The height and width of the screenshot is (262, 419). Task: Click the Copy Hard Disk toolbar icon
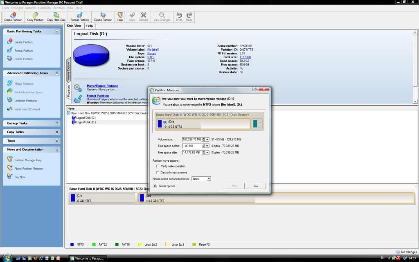56,17
